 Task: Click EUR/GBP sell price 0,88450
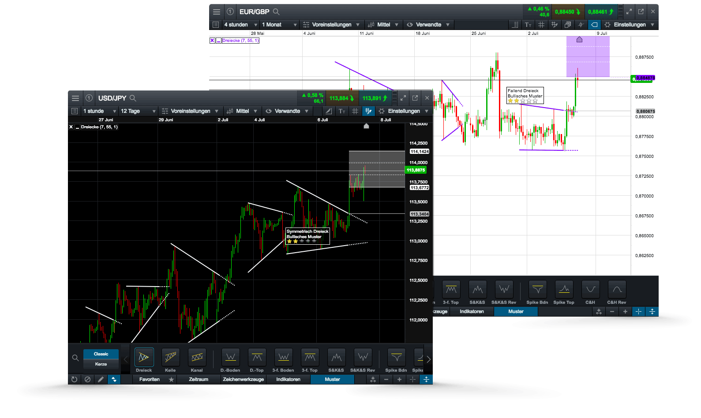click(x=567, y=12)
